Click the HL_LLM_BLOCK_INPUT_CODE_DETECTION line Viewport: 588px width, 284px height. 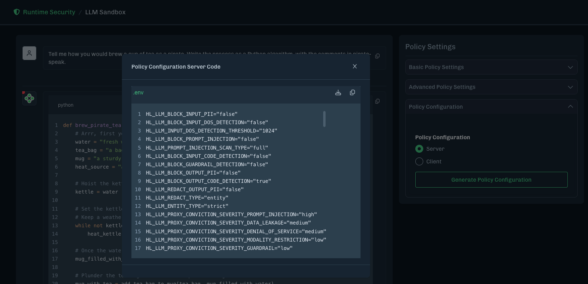(208, 156)
